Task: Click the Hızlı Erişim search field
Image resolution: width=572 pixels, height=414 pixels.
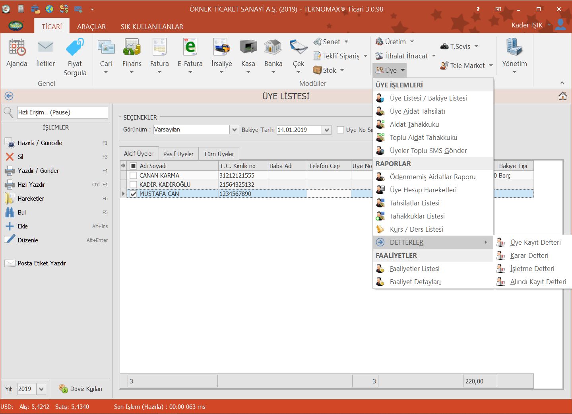Action: point(62,112)
